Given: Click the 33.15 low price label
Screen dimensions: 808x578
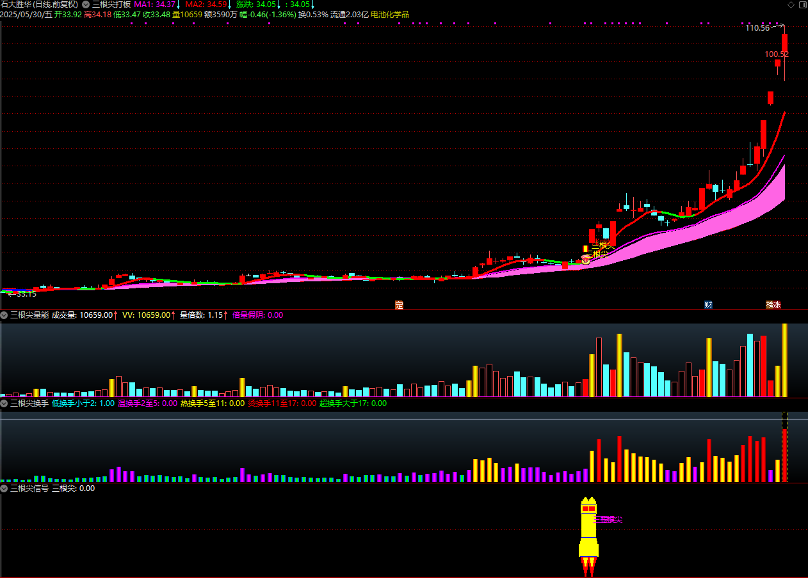Looking at the screenshot, I should (26, 294).
